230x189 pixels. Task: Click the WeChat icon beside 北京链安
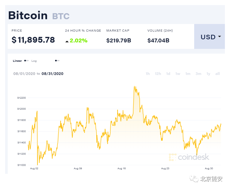[194, 179]
